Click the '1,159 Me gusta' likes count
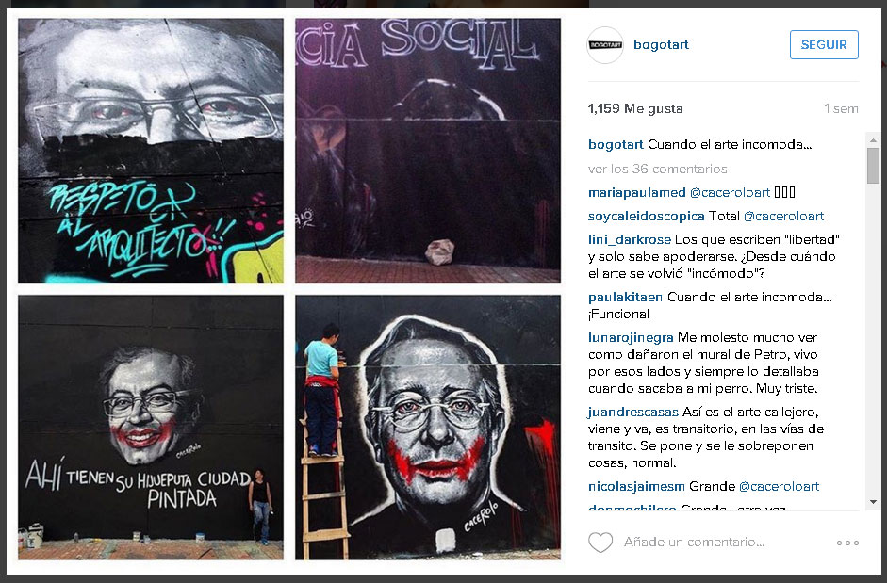The height and width of the screenshot is (583, 887). 635,108
